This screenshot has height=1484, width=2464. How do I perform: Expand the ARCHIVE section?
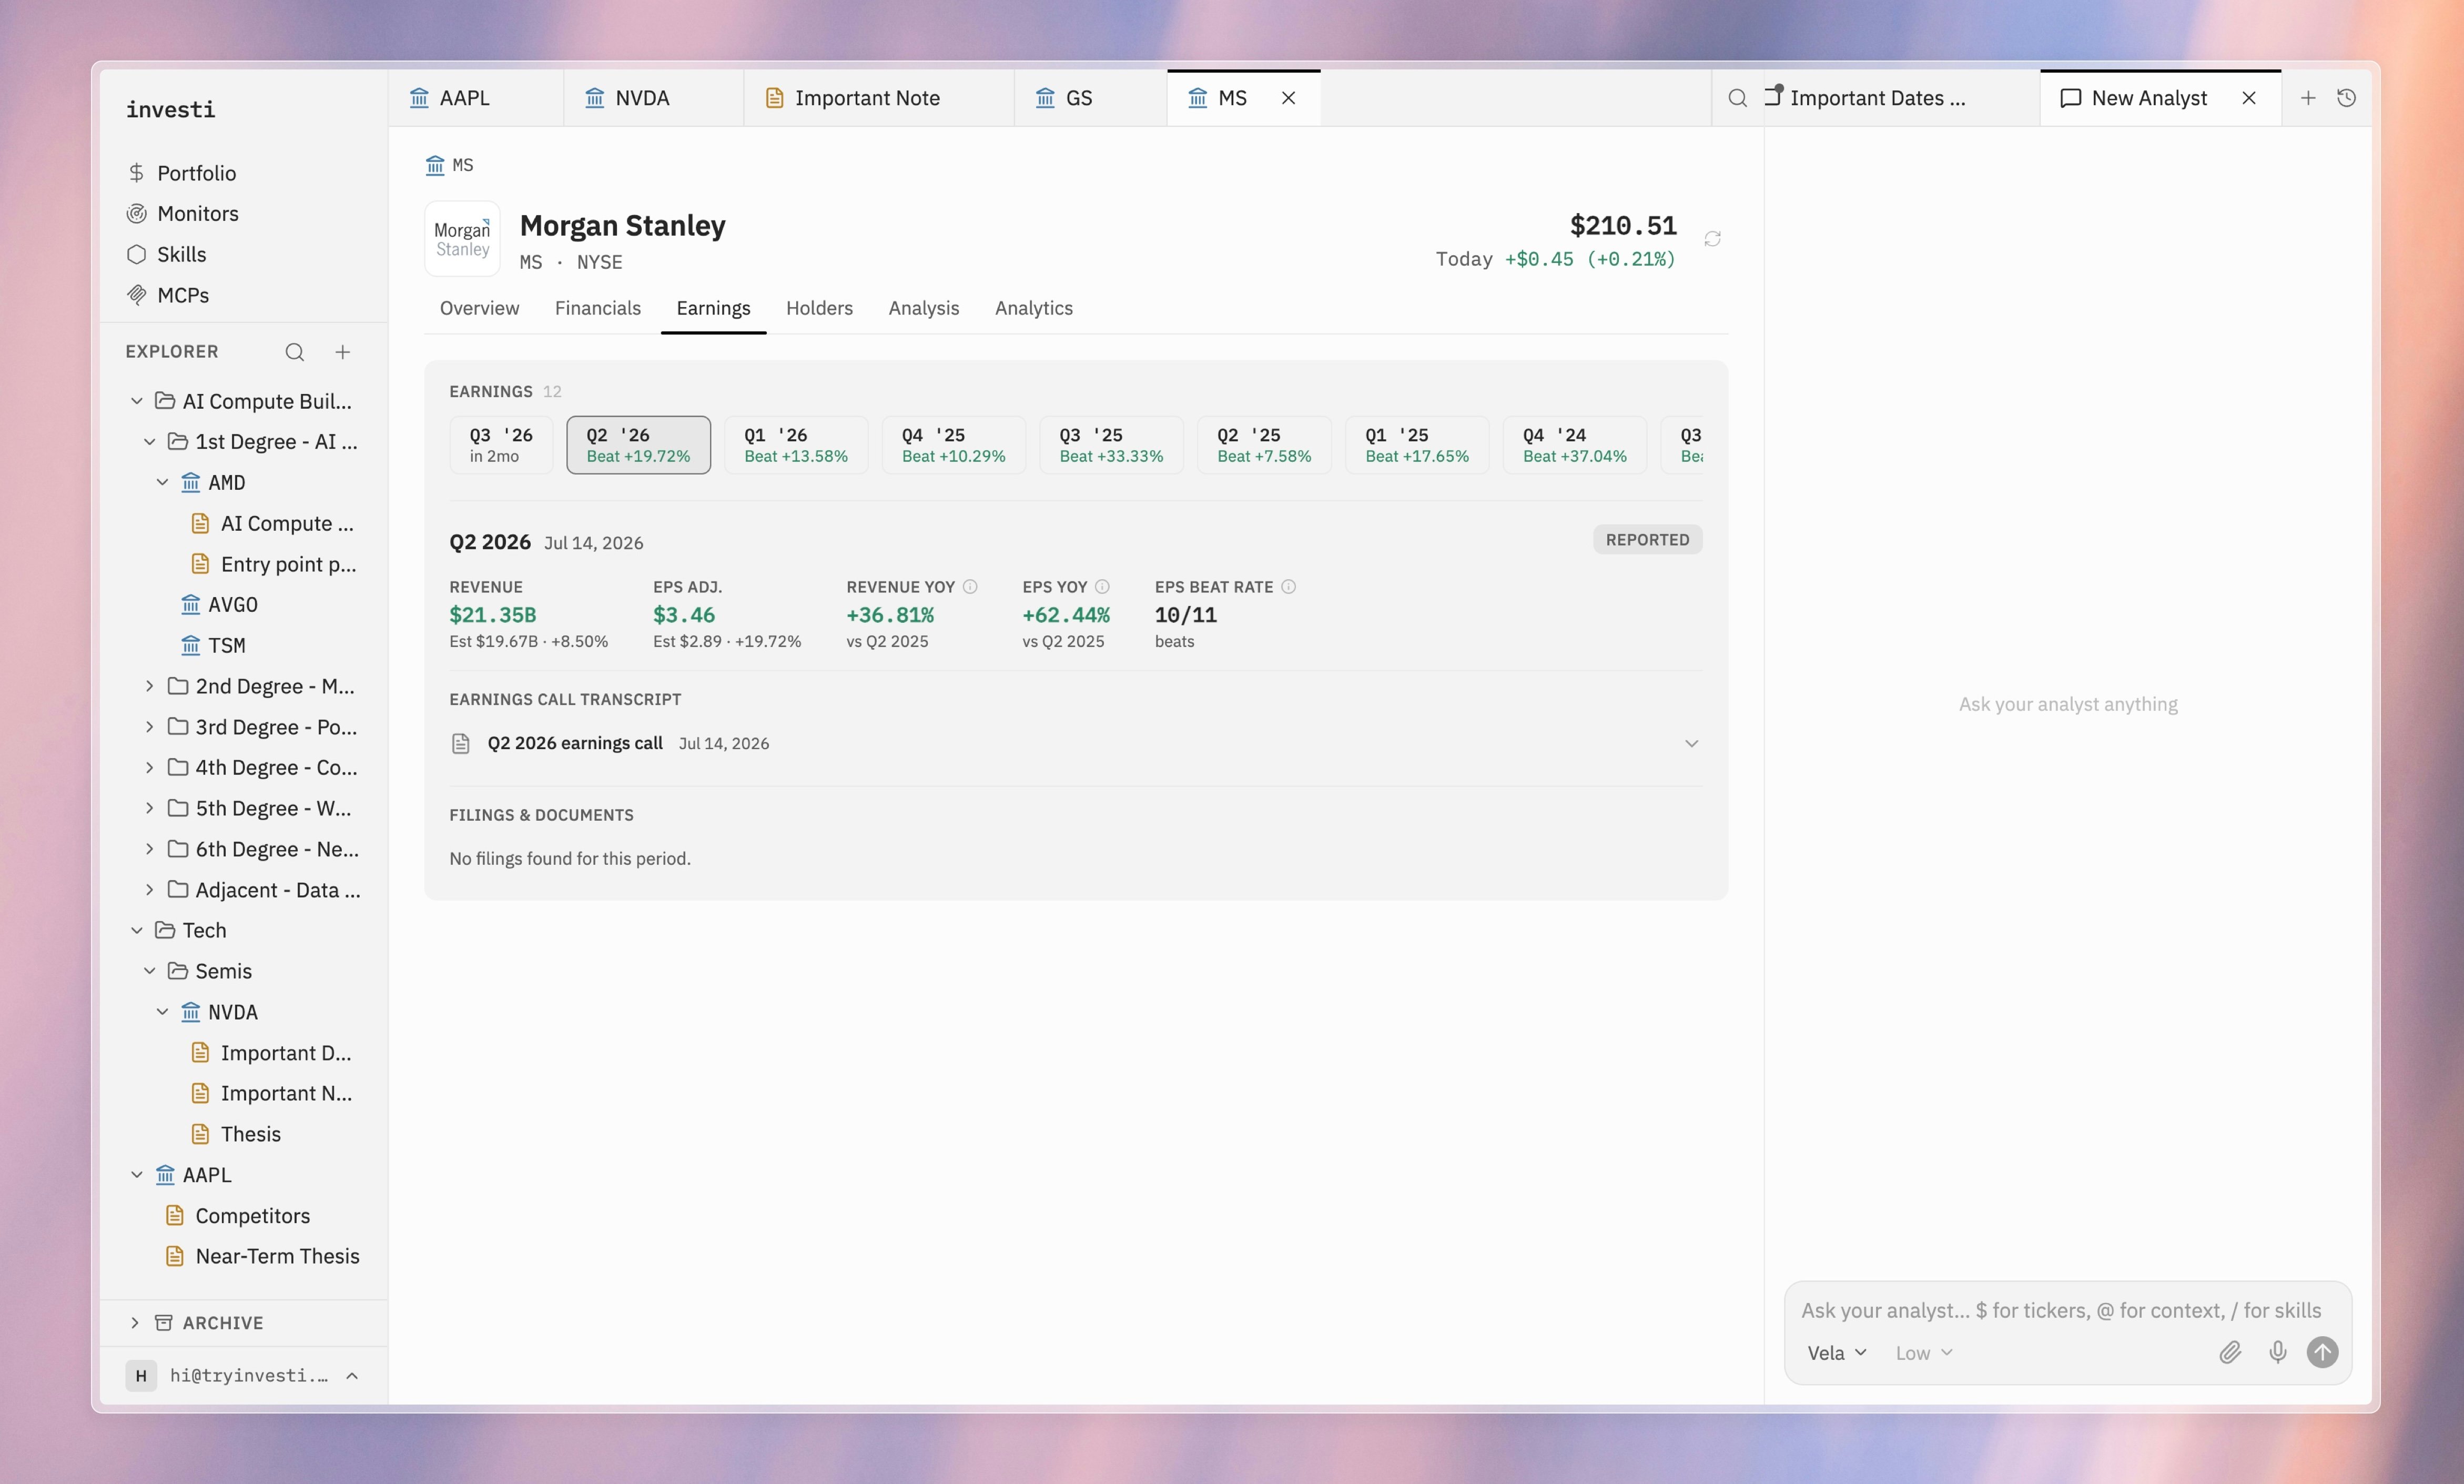pyautogui.click(x=135, y=1323)
